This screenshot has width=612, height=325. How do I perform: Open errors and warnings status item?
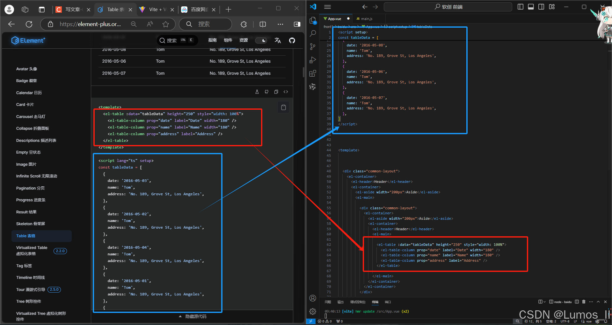click(x=325, y=322)
